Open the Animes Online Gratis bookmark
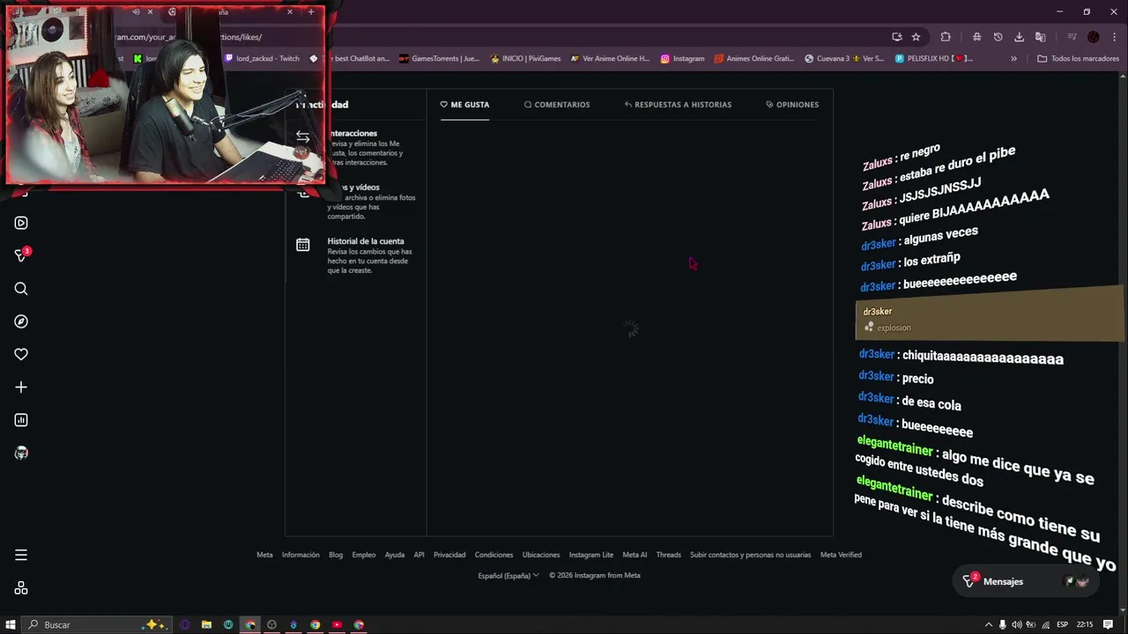Viewport: 1128px width, 634px height. 753,58
